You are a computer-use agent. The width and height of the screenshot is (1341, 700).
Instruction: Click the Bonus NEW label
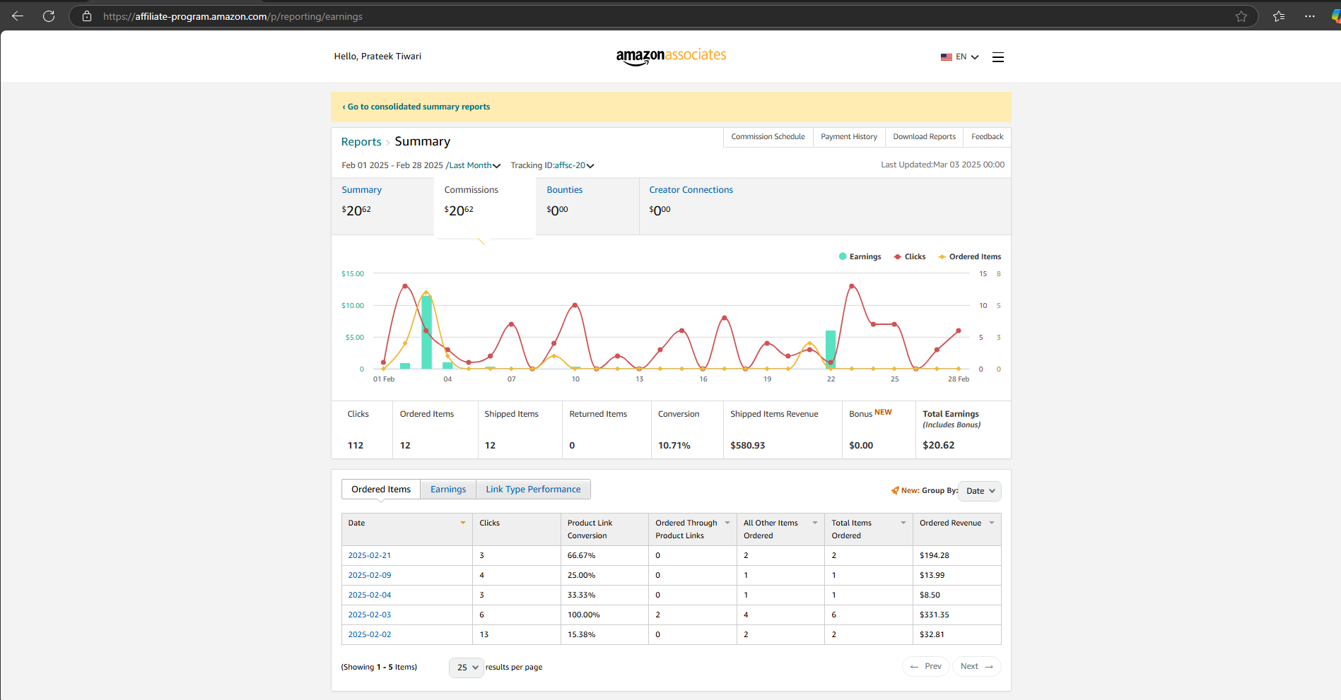pos(870,413)
